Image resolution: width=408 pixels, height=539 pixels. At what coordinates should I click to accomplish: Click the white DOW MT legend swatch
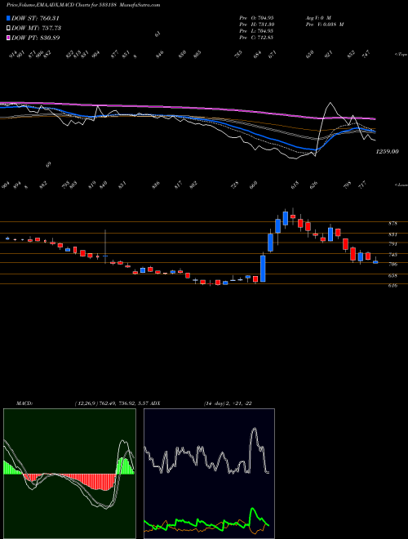point(8,28)
